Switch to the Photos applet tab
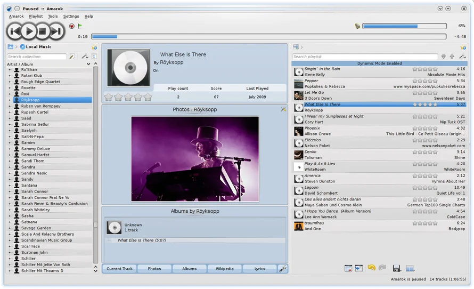The height and width of the screenshot is (289, 474). (x=154, y=269)
